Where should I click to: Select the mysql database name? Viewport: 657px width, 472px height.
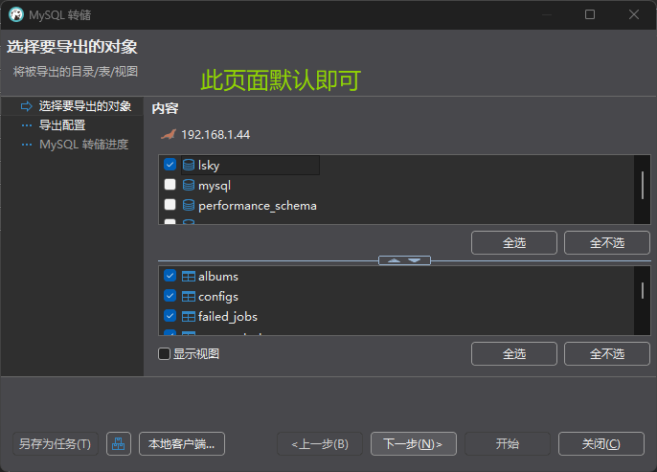tap(215, 186)
